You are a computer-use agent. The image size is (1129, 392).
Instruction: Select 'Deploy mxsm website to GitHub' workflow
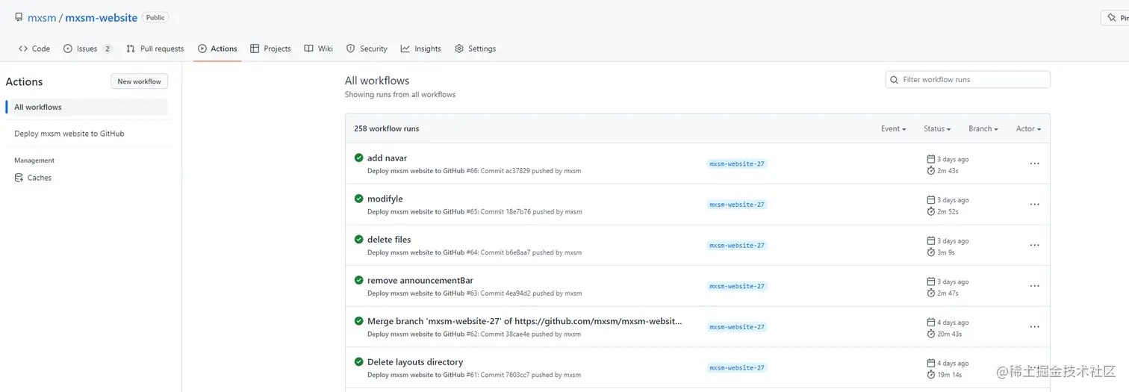coord(69,134)
